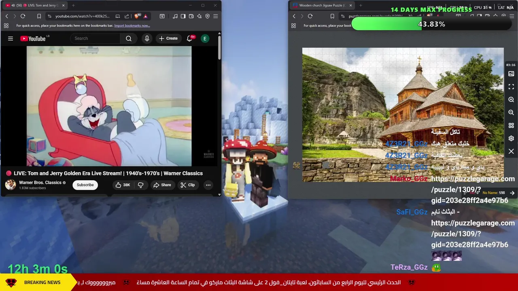Click the arrow next to No Name score
The height and width of the screenshot is (291, 518).
click(512, 193)
